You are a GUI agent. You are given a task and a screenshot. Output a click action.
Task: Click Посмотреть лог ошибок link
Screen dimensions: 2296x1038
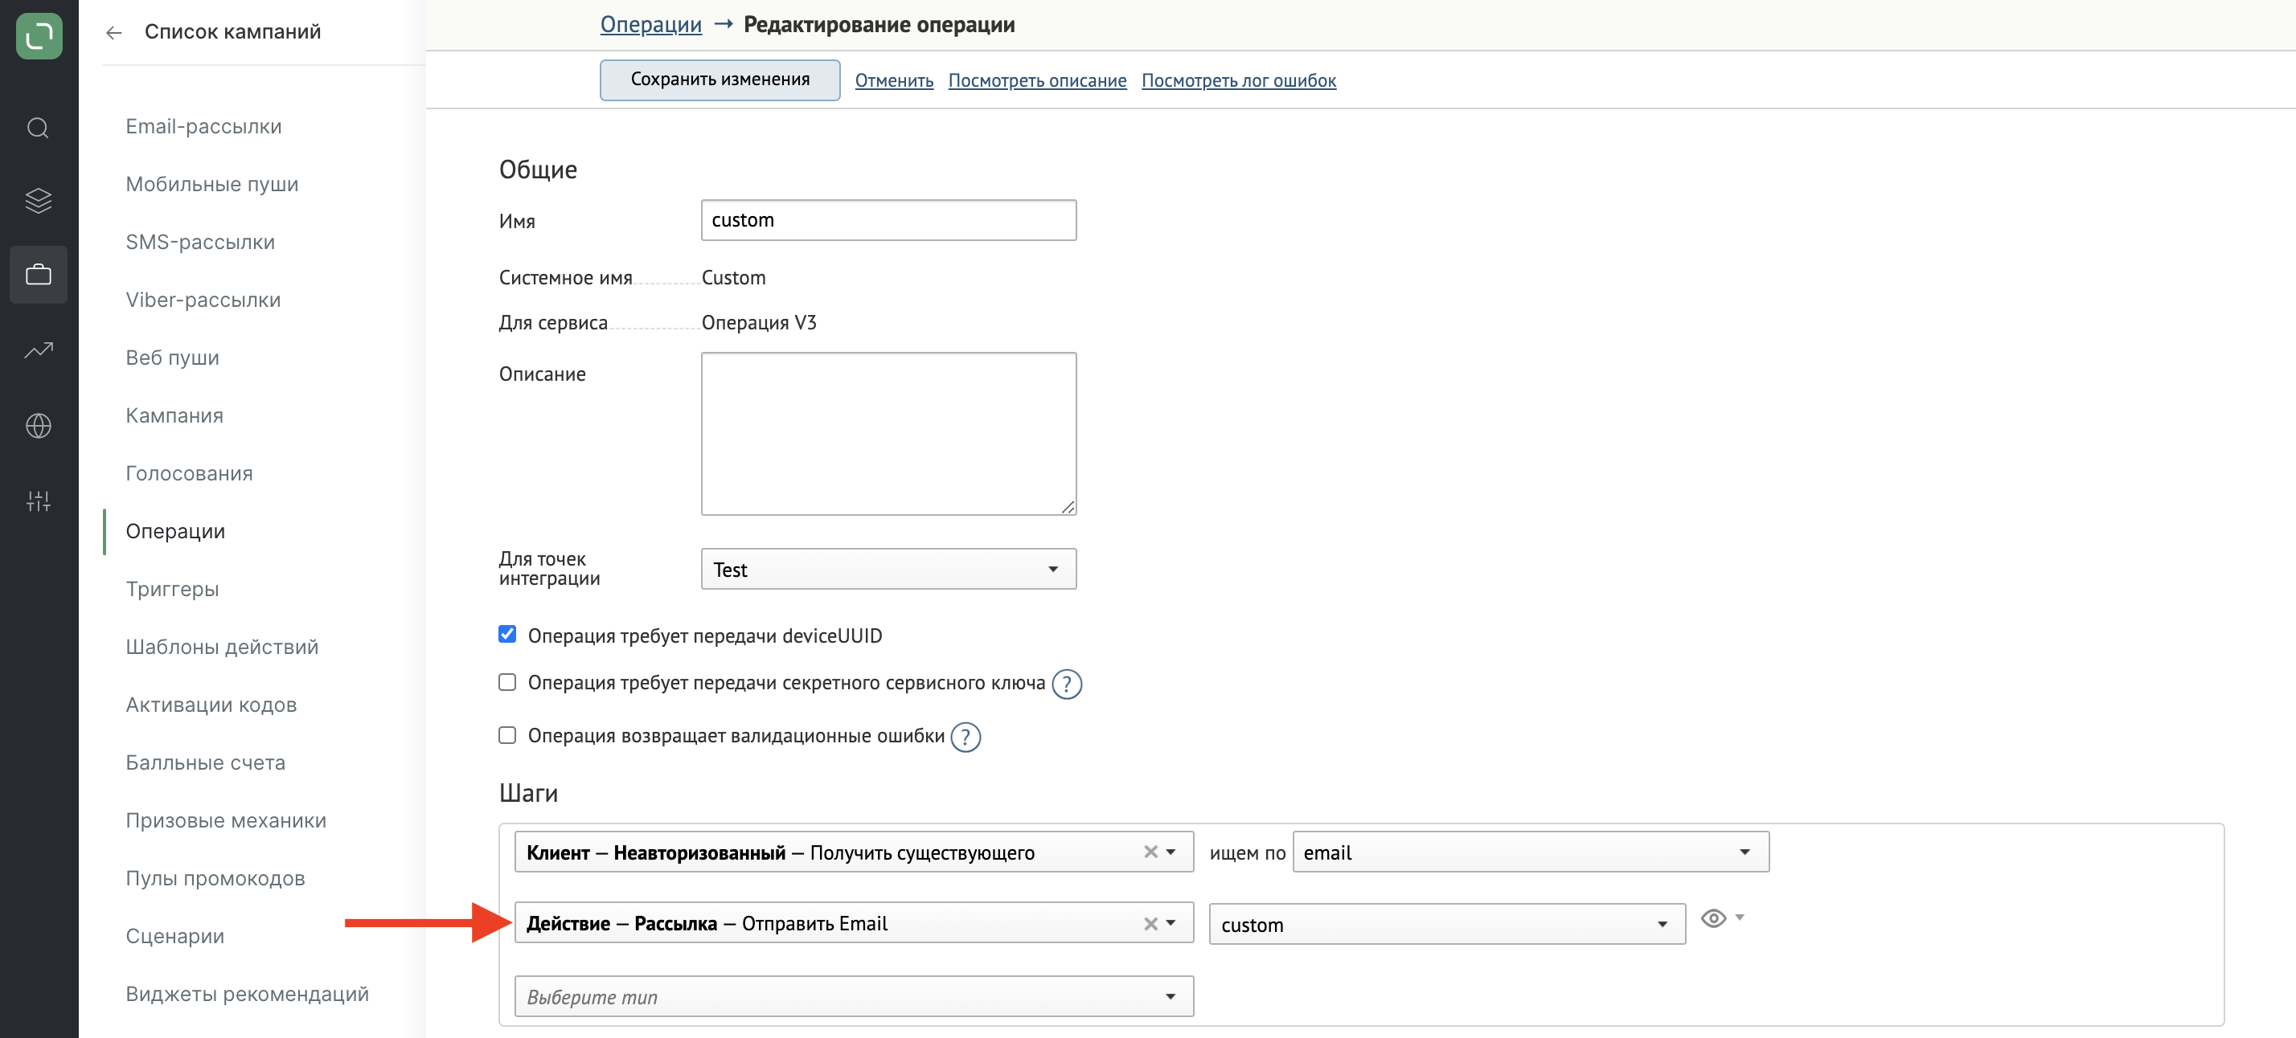tap(1239, 81)
